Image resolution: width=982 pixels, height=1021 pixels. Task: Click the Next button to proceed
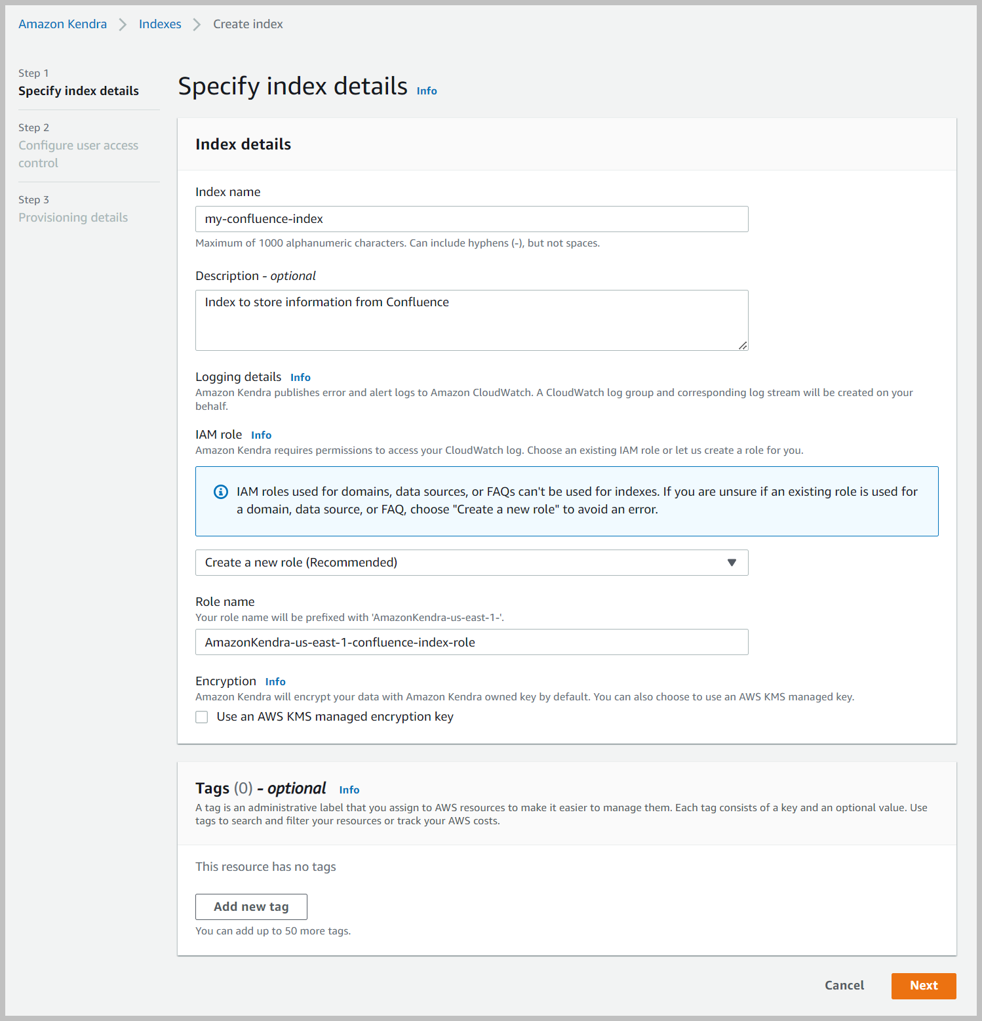tap(923, 986)
